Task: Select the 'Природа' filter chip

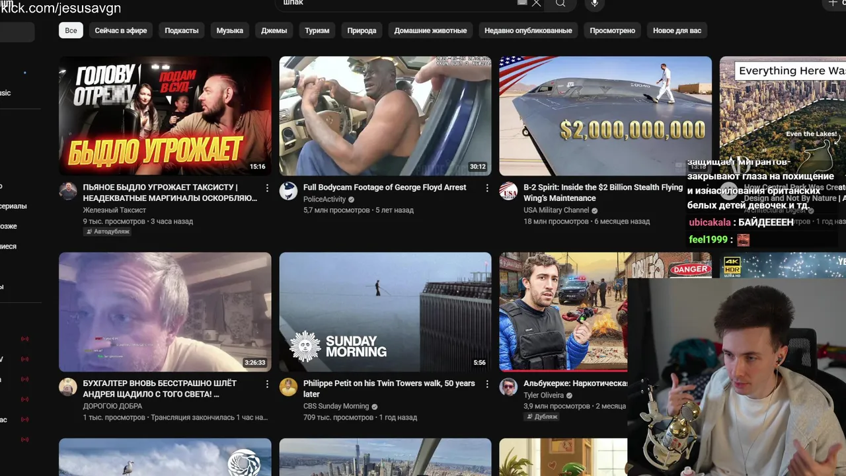Action: click(x=362, y=30)
